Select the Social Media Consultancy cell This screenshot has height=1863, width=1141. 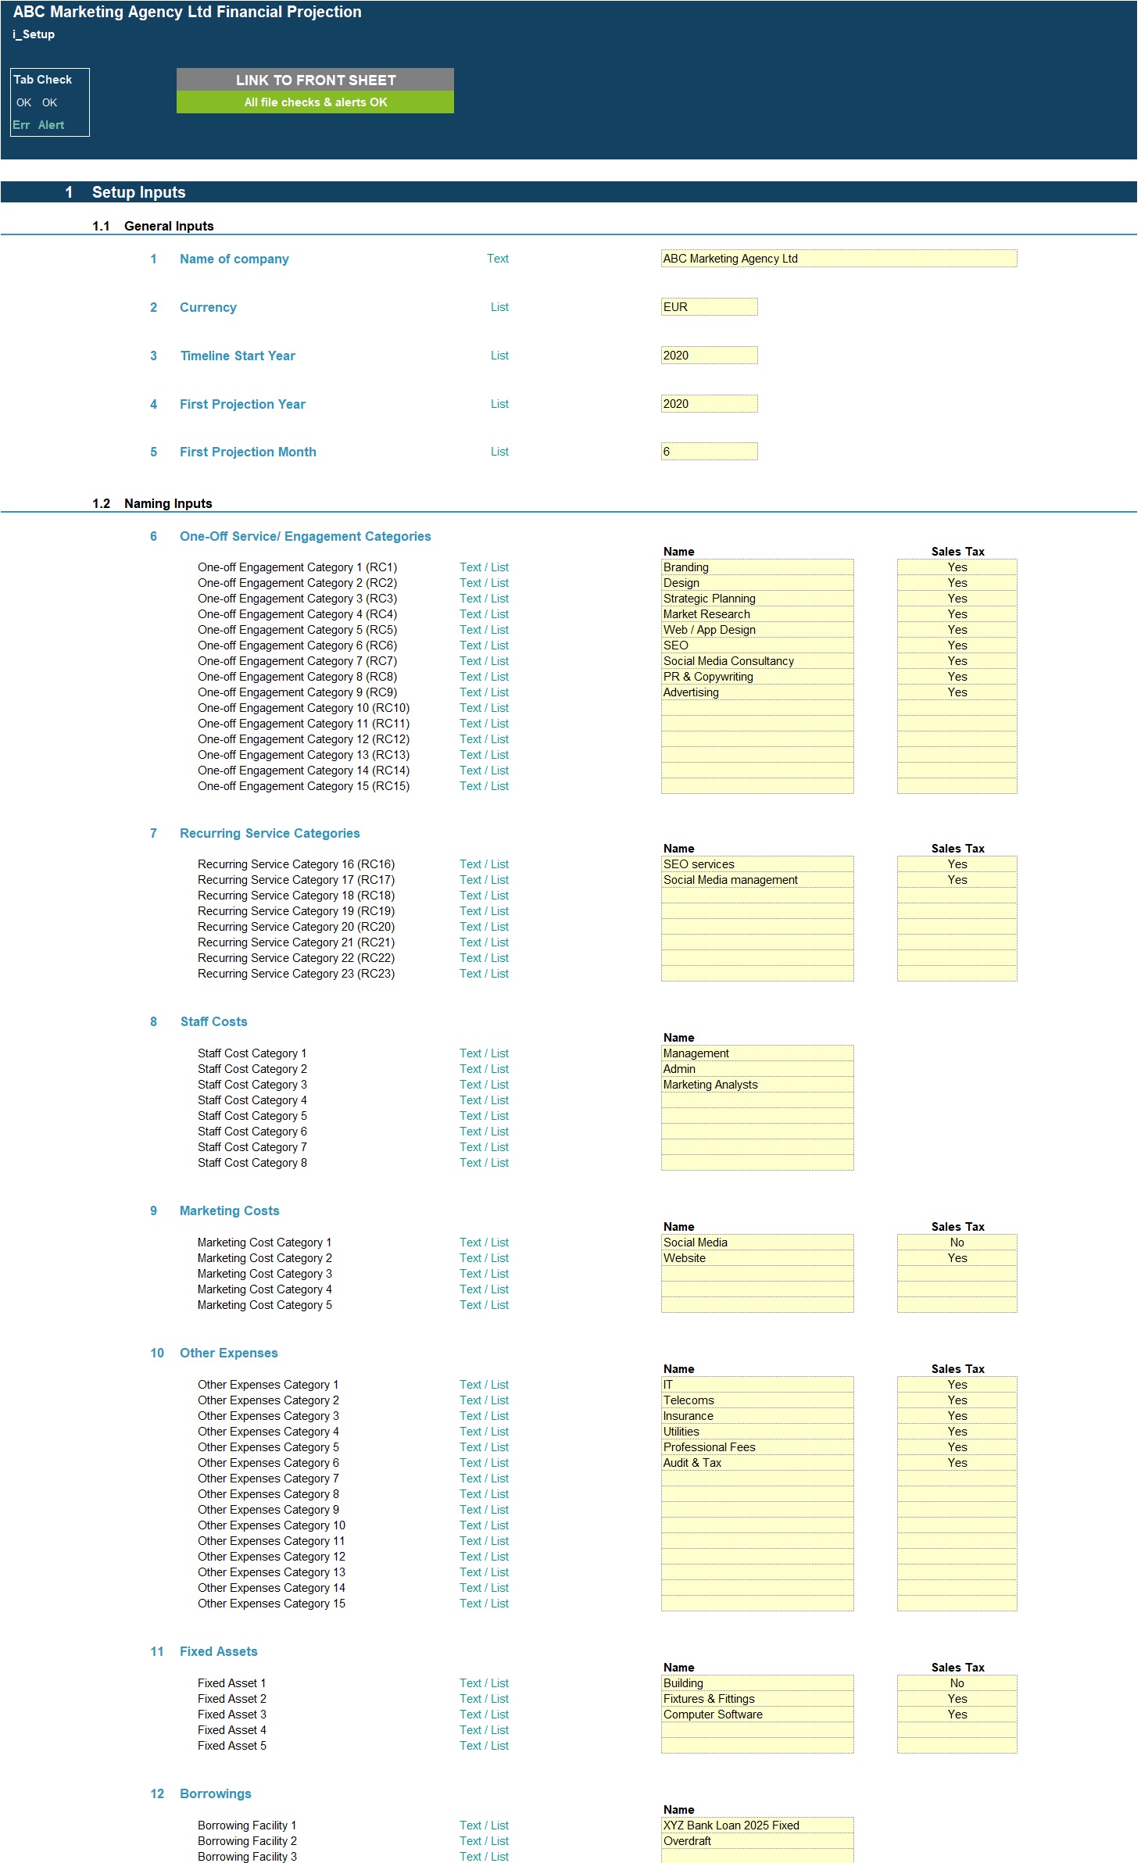pos(757,661)
